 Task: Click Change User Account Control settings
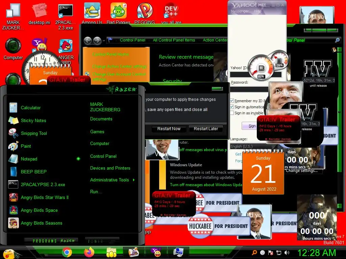(119, 77)
